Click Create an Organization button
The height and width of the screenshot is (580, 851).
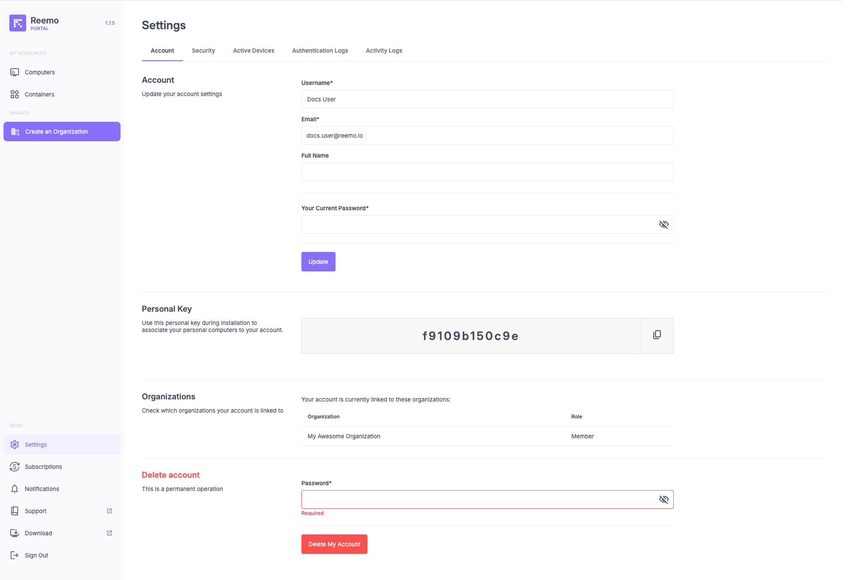coord(62,131)
